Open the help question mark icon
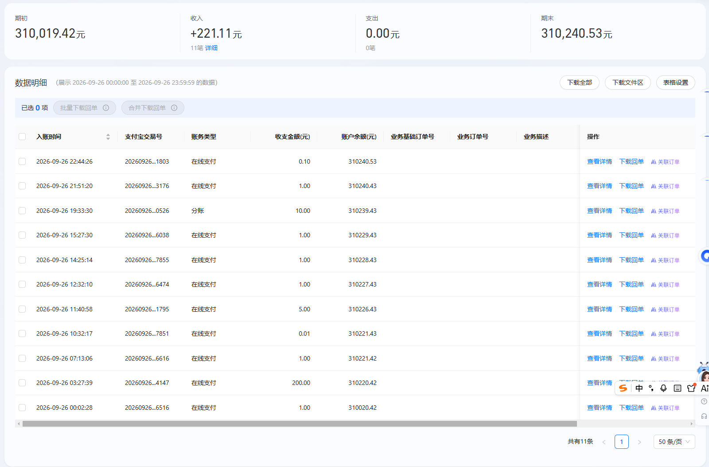 coord(704,401)
